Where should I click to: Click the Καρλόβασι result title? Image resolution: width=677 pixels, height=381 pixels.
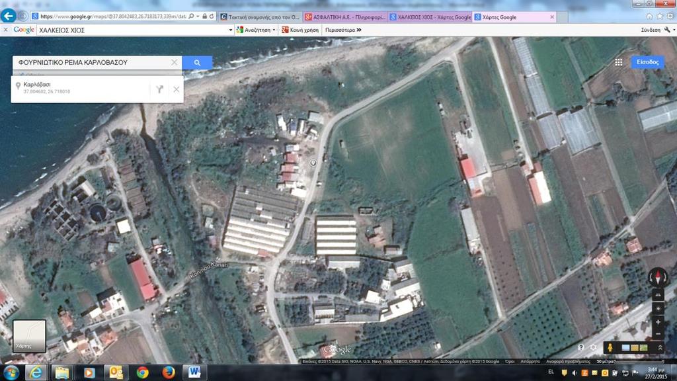[37, 85]
